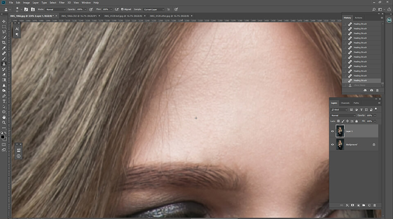Toggle the Aligned checkbox
Screen dimensions: 393x219
pyautogui.click(x=122, y=9)
